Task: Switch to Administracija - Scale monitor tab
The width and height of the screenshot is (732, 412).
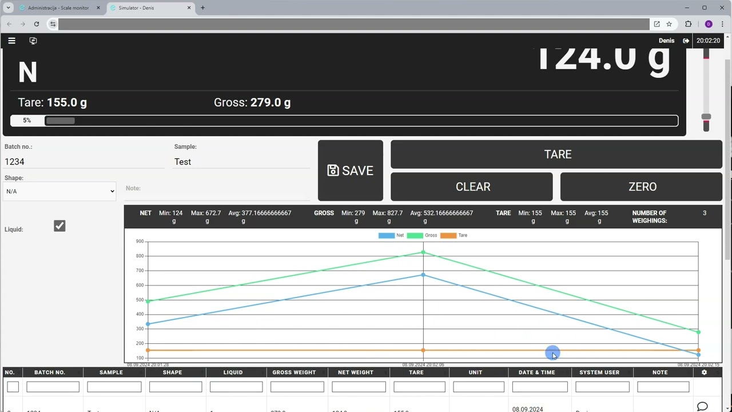Action: coord(59,8)
